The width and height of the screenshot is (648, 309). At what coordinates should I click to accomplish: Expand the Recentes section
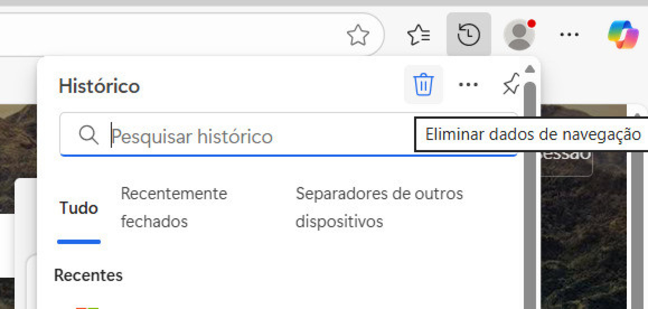pos(88,275)
